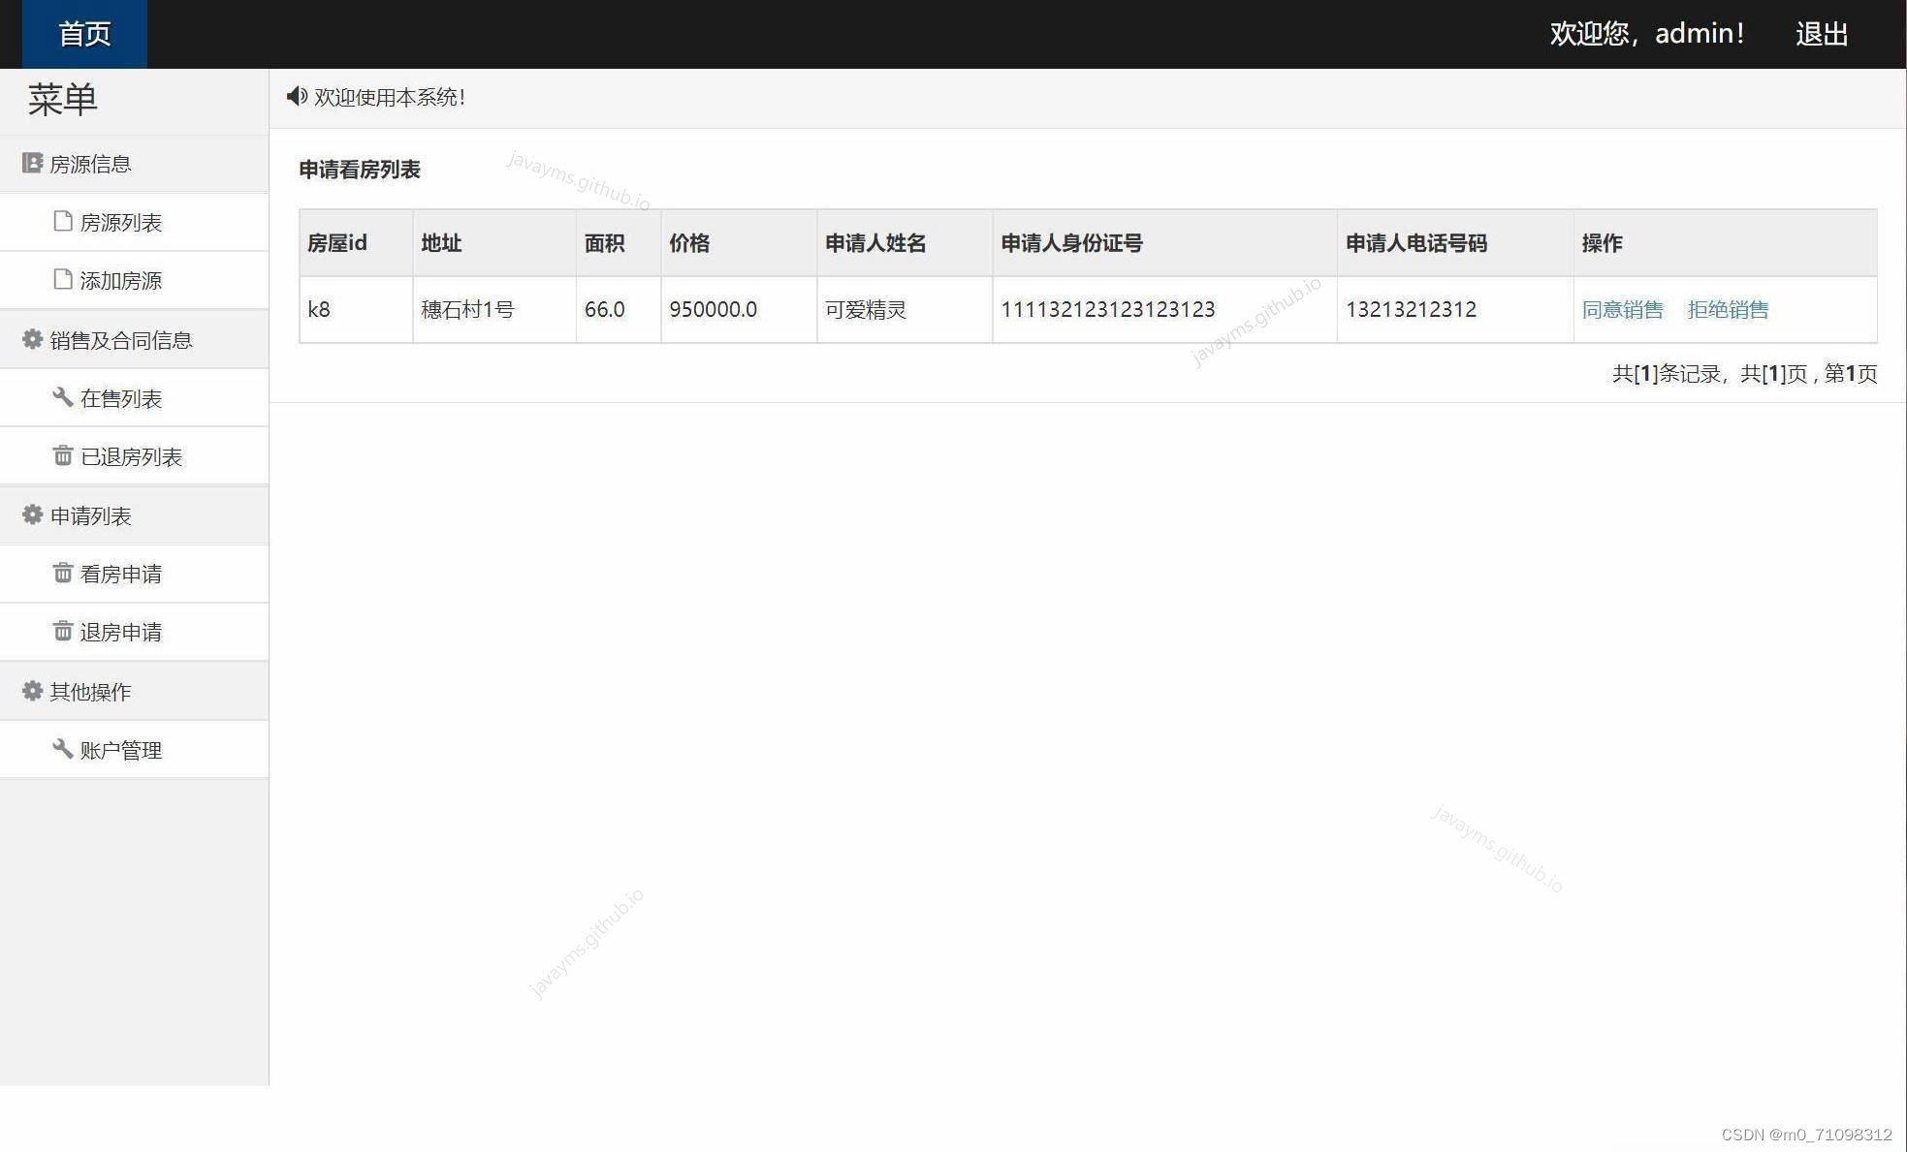Click the document icon beside 添加房源
The height and width of the screenshot is (1152, 1907).
[63, 279]
